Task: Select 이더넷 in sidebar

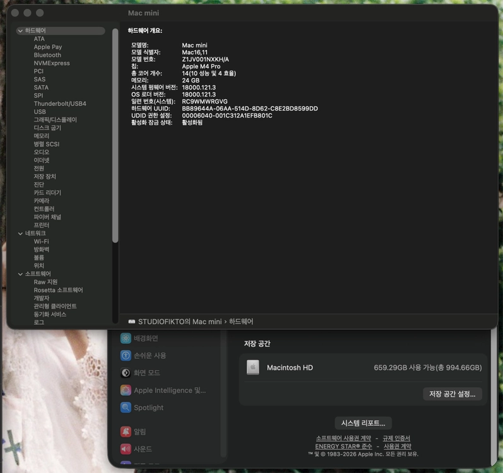Action: tap(42, 160)
